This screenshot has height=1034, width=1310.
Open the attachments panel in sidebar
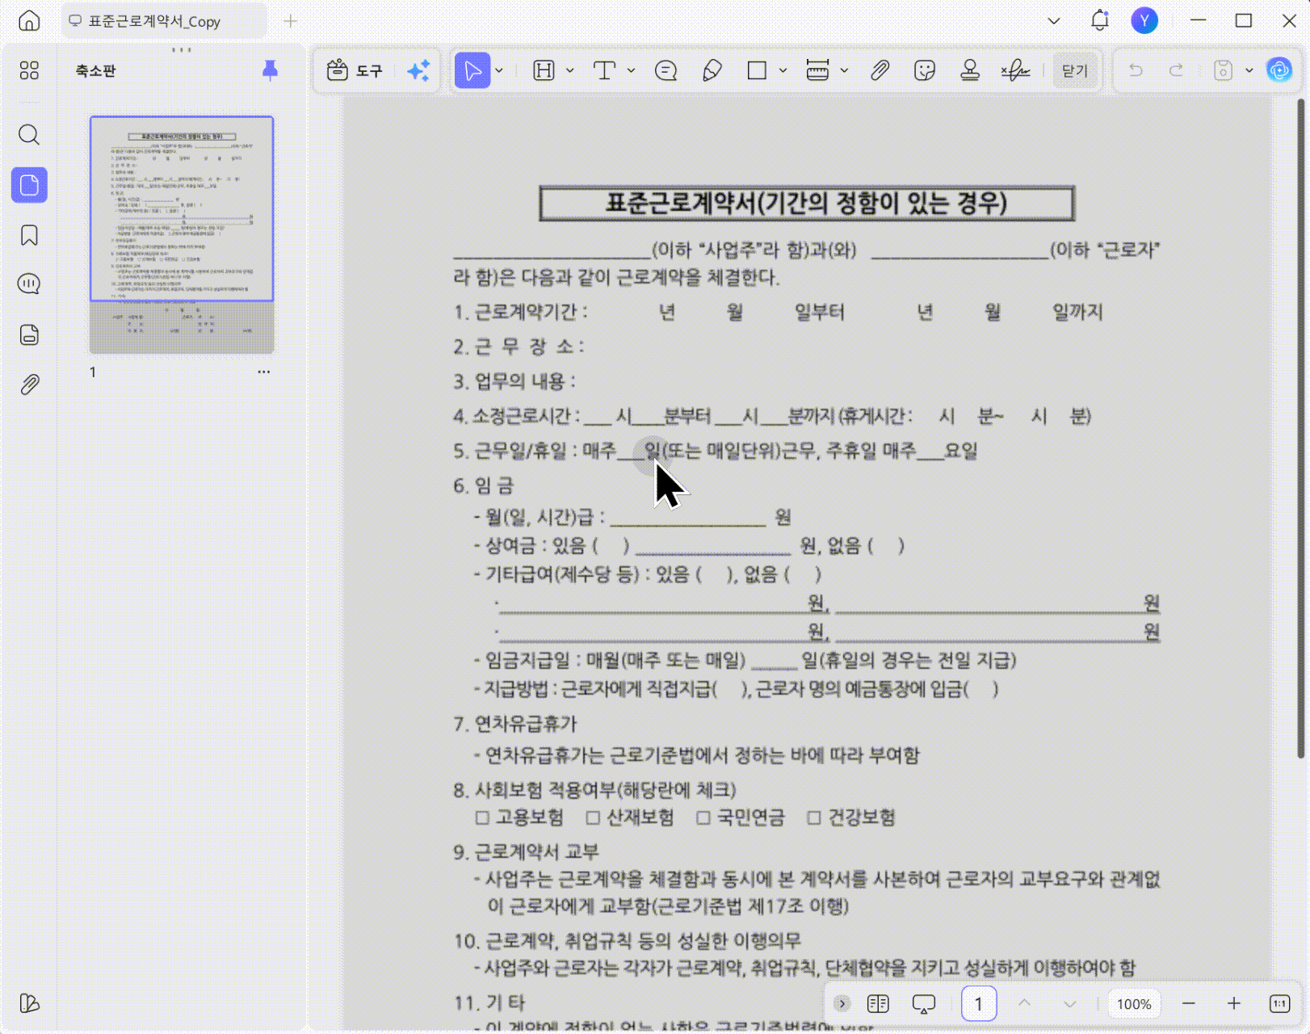click(x=29, y=385)
